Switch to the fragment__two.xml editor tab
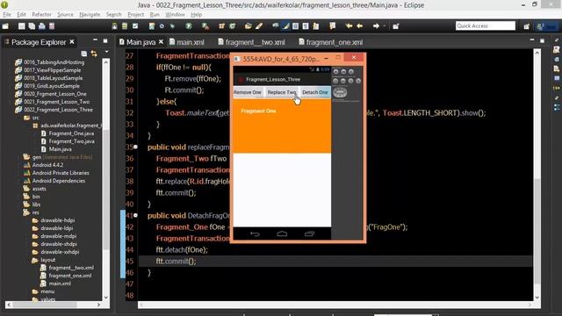The image size is (562, 316). [252, 42]
